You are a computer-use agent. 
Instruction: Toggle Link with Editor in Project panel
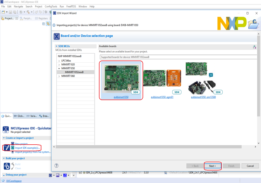(x=48, y=24)
